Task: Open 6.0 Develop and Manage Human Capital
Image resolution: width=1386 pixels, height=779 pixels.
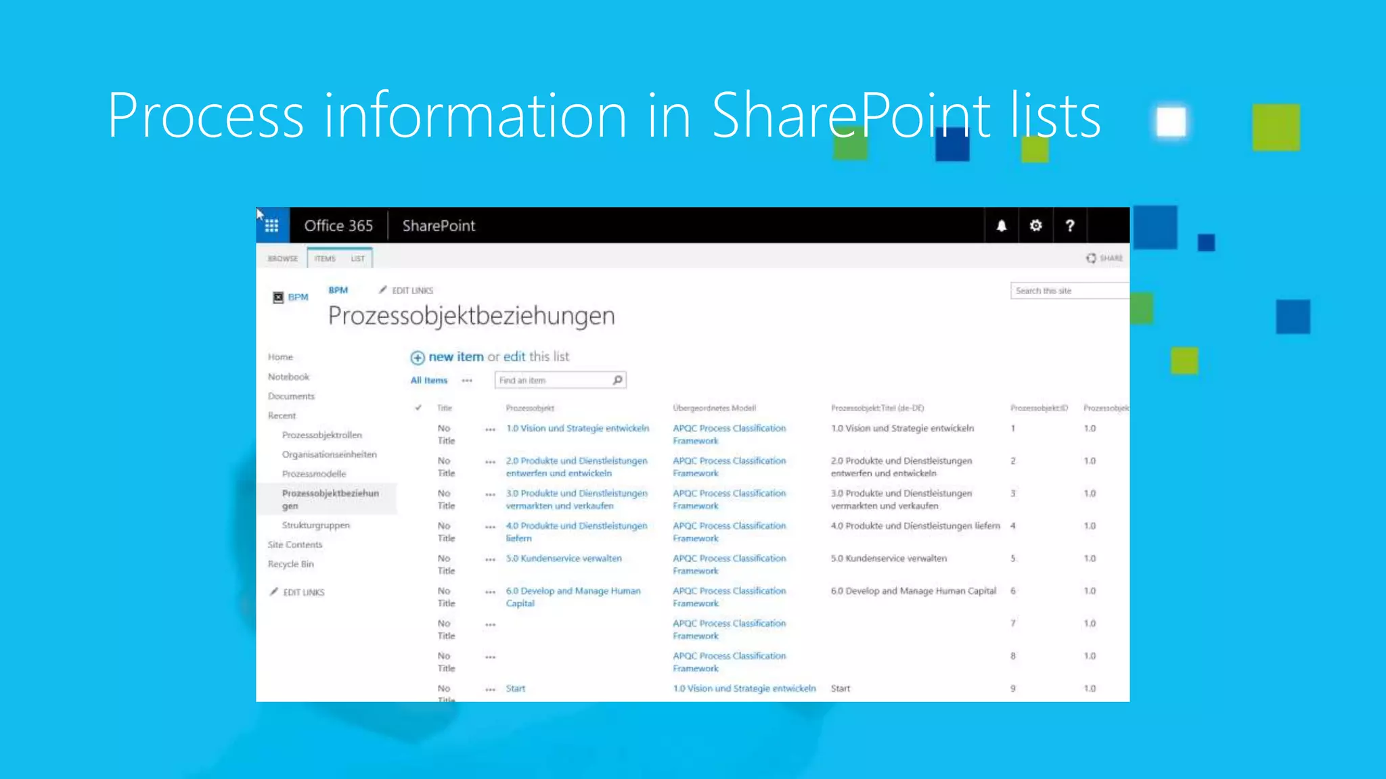Action: 573,597
